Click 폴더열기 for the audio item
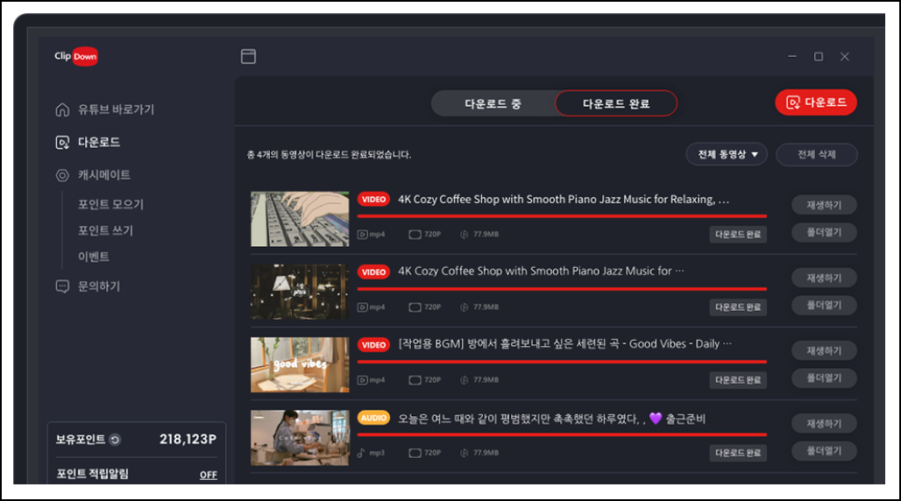 (824, 451)
